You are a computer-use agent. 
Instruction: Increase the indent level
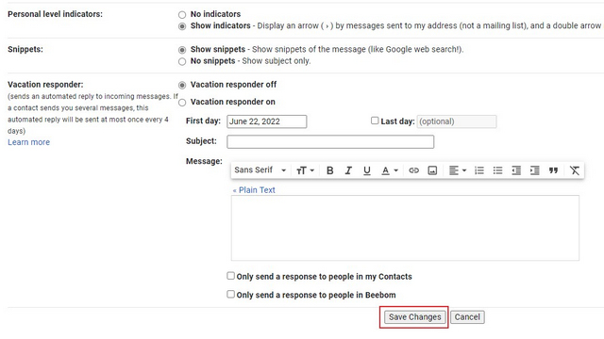(535, 170)
